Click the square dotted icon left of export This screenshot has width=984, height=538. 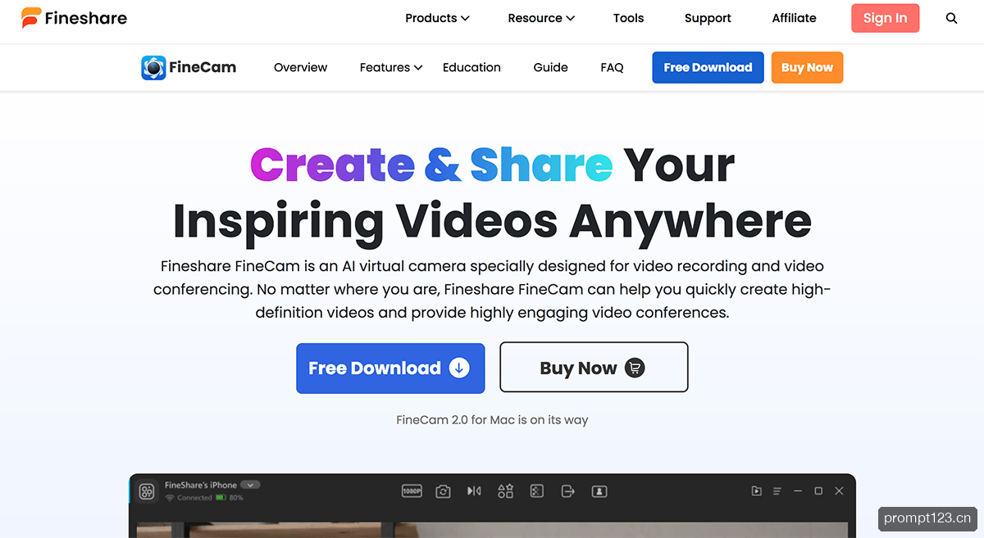click(x=536, y=491)
